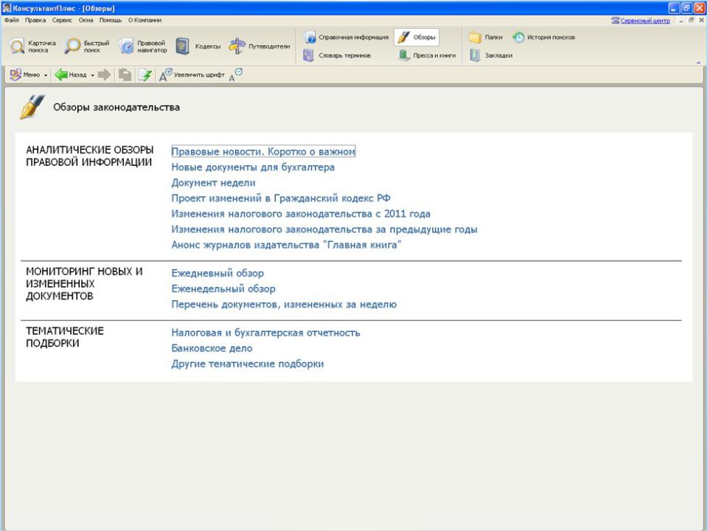
Task: Open Быстрый поиск quick search
Action: (x=87, y=46)
